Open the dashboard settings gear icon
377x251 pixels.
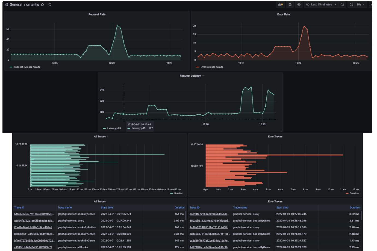[299, 4]
